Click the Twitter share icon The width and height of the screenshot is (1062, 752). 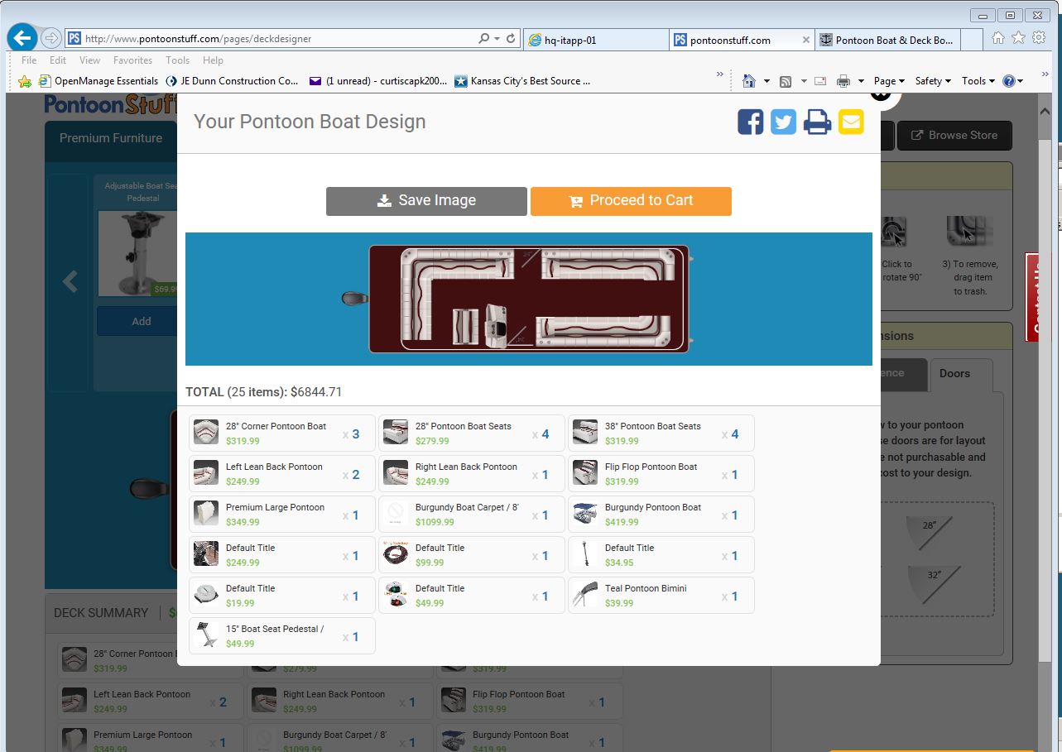point(783,122)
